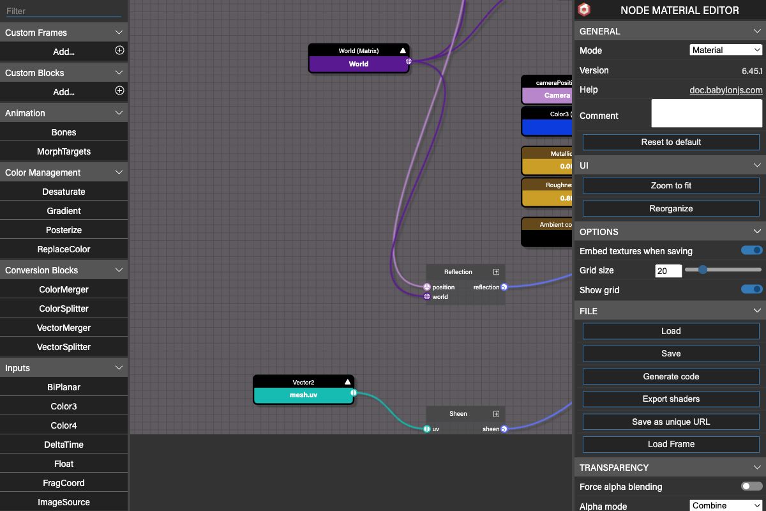Click the uv input port on the Sheen node

426,429
